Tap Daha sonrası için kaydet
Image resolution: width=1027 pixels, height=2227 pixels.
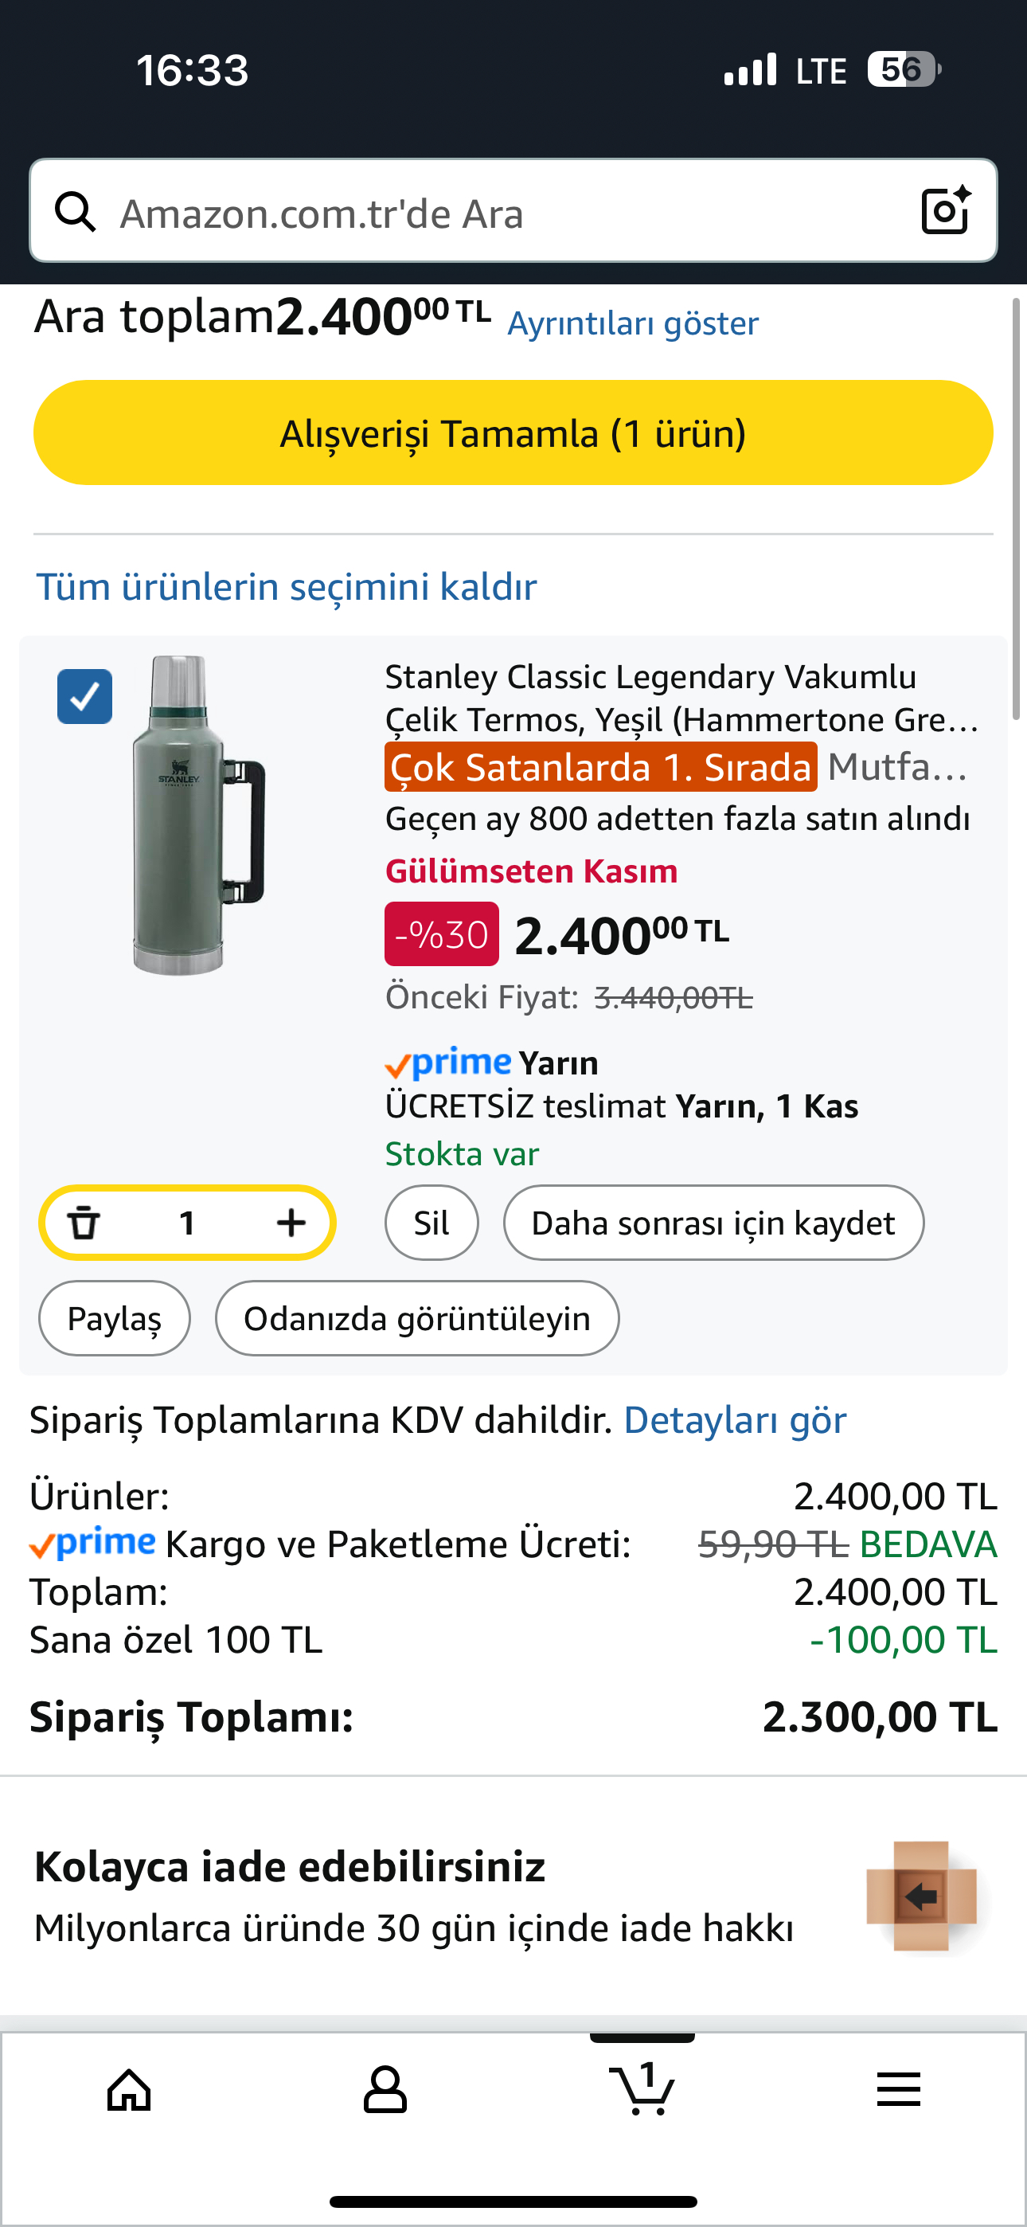(x=713, y=1223)
